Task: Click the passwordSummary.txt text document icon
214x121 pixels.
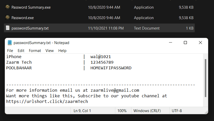Action: coord(8,28)
